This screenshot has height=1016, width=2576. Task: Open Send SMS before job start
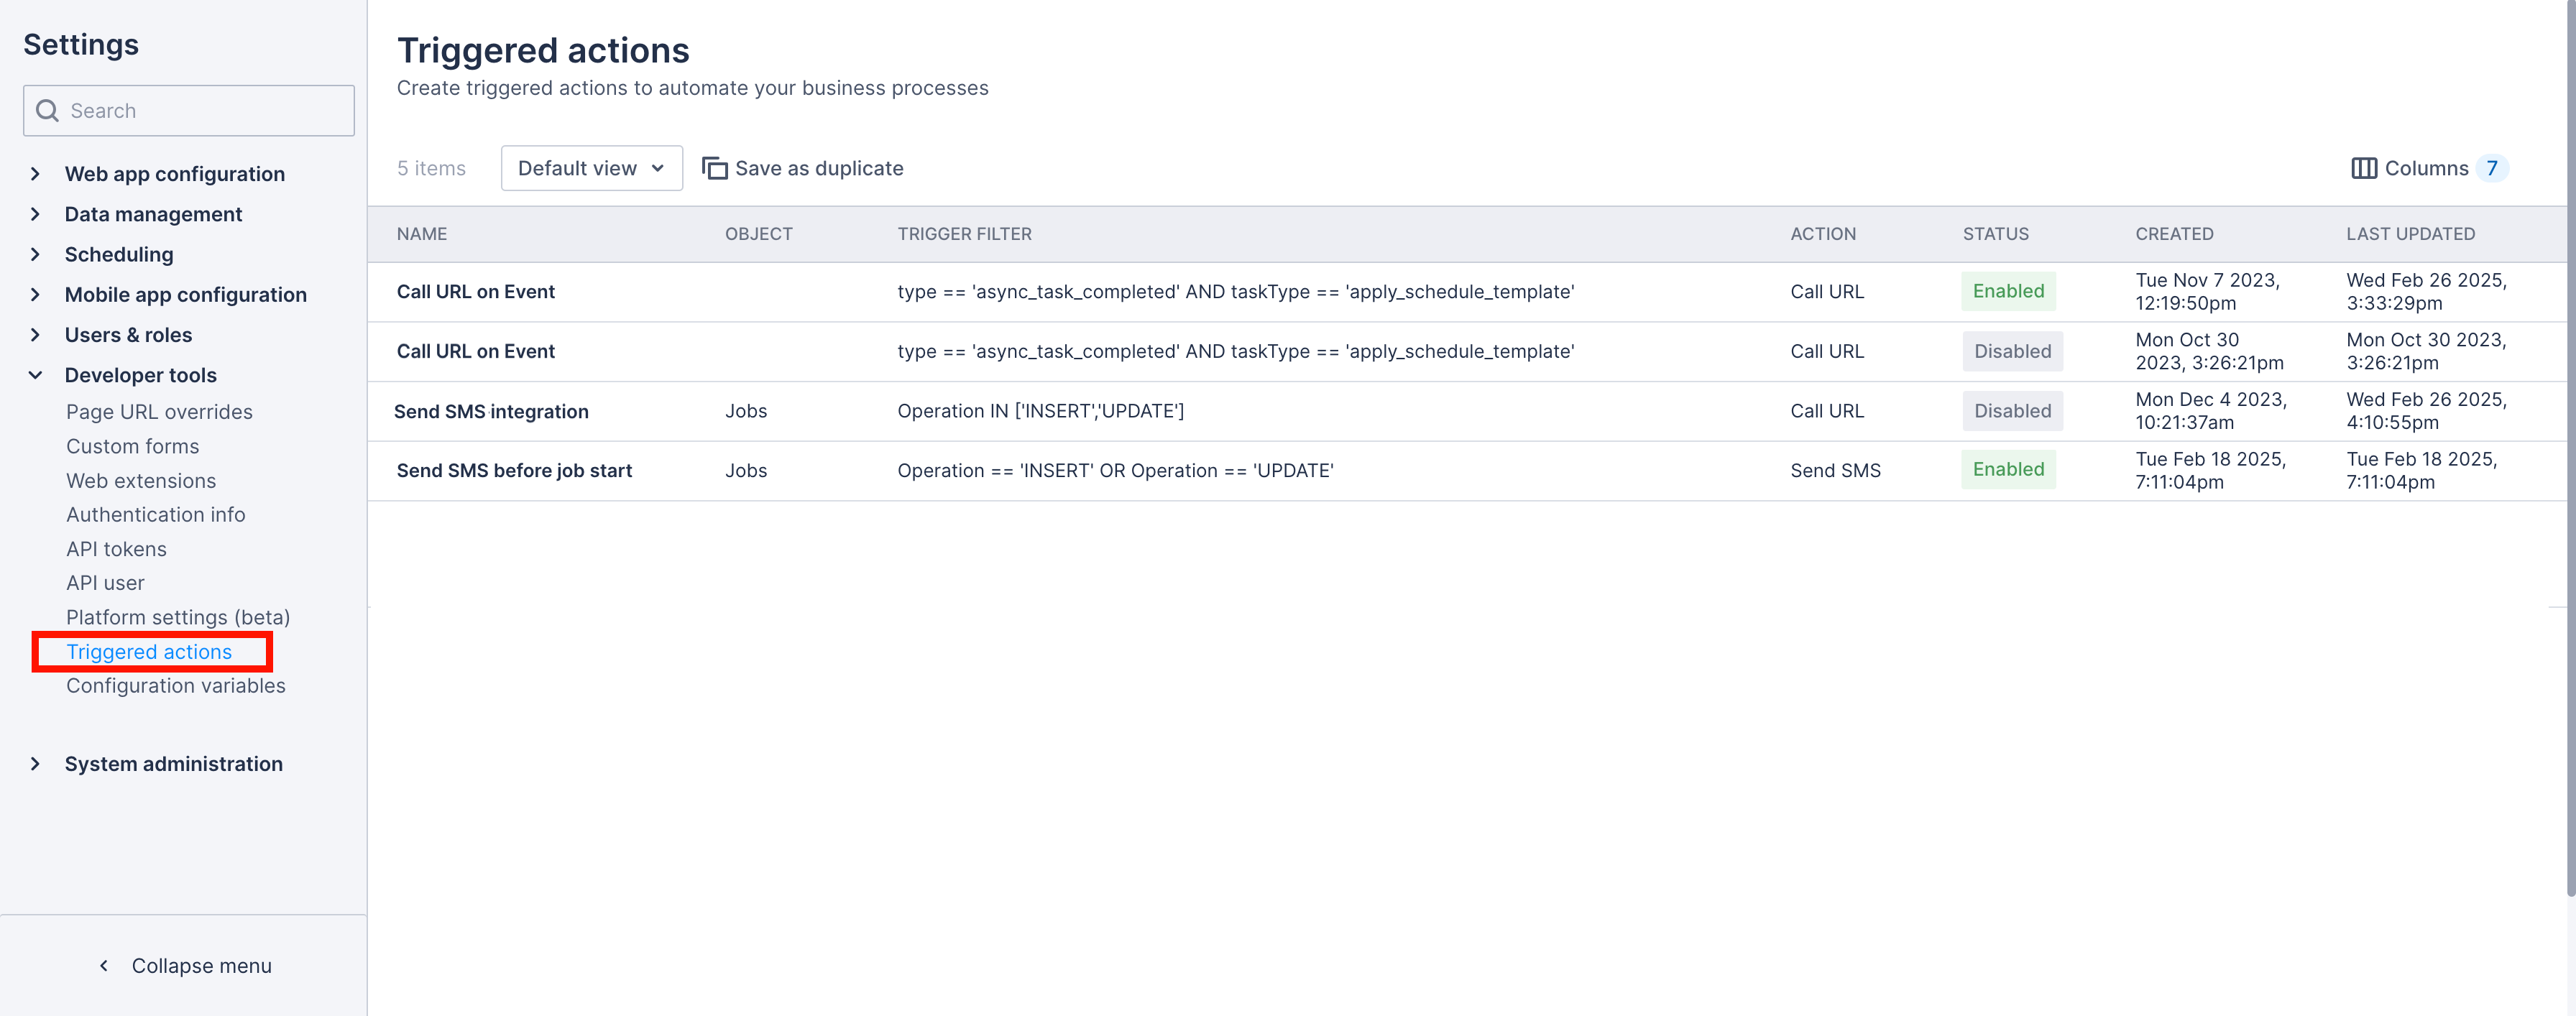click(x=514, y=470)
